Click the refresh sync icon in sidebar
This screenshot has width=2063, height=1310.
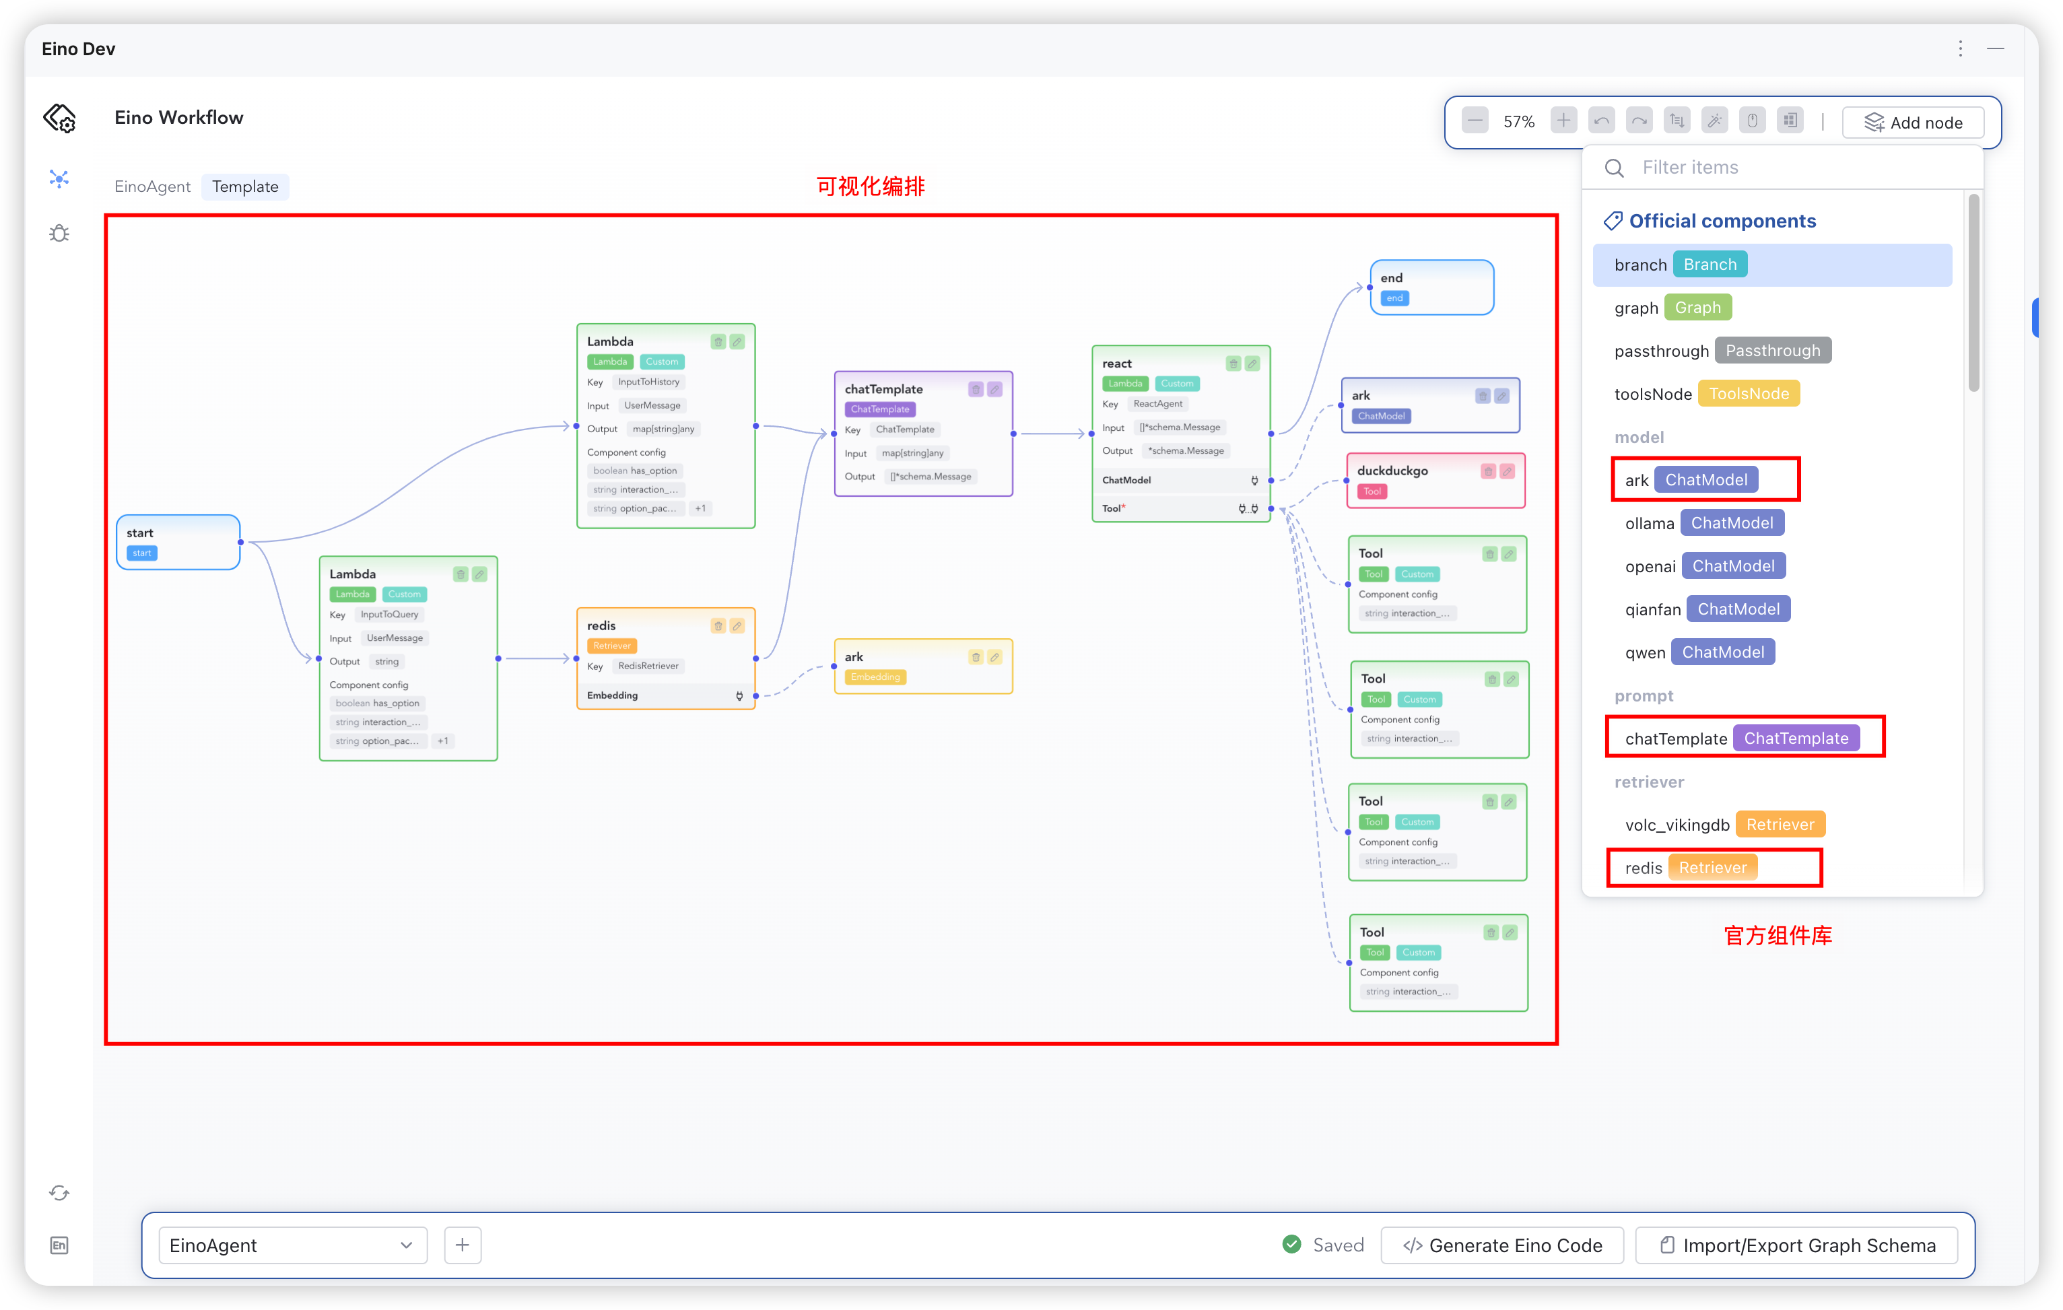click(59, 1192)
